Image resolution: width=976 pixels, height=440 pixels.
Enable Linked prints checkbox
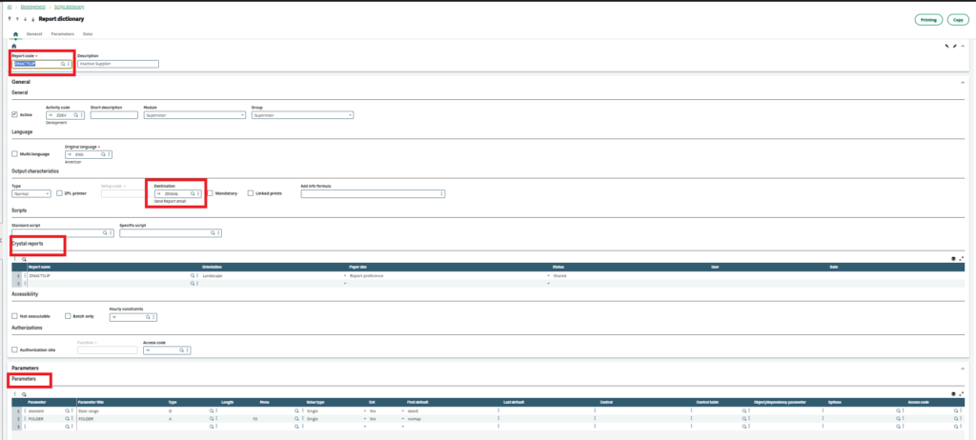(251, 193)
